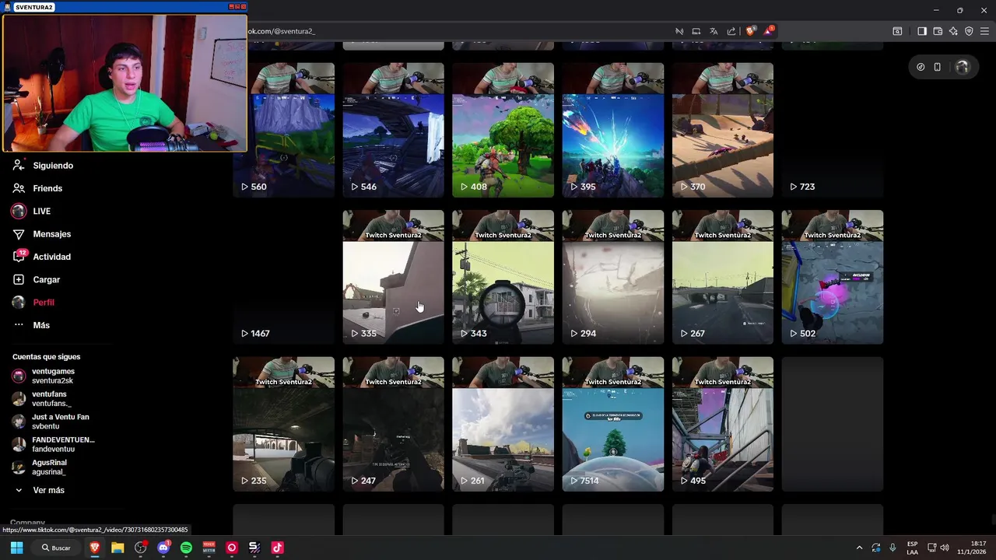Open Brave Shields lion icon

[750, 31]
